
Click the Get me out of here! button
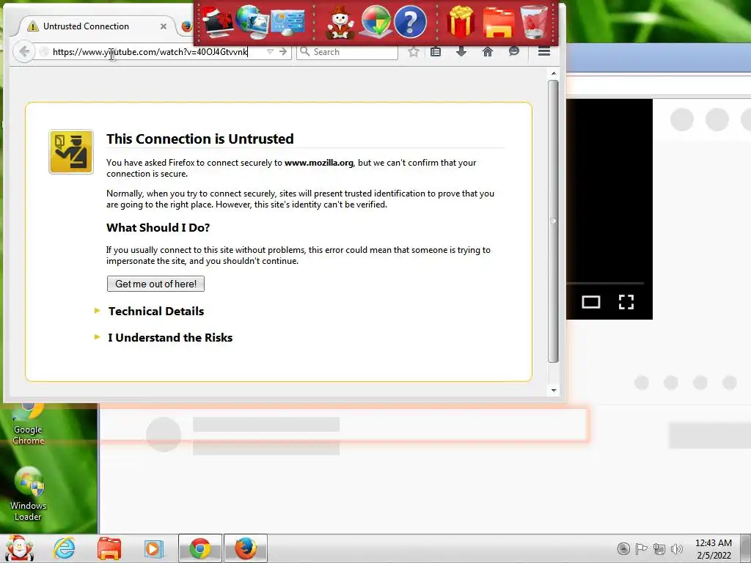coord(155,284)
